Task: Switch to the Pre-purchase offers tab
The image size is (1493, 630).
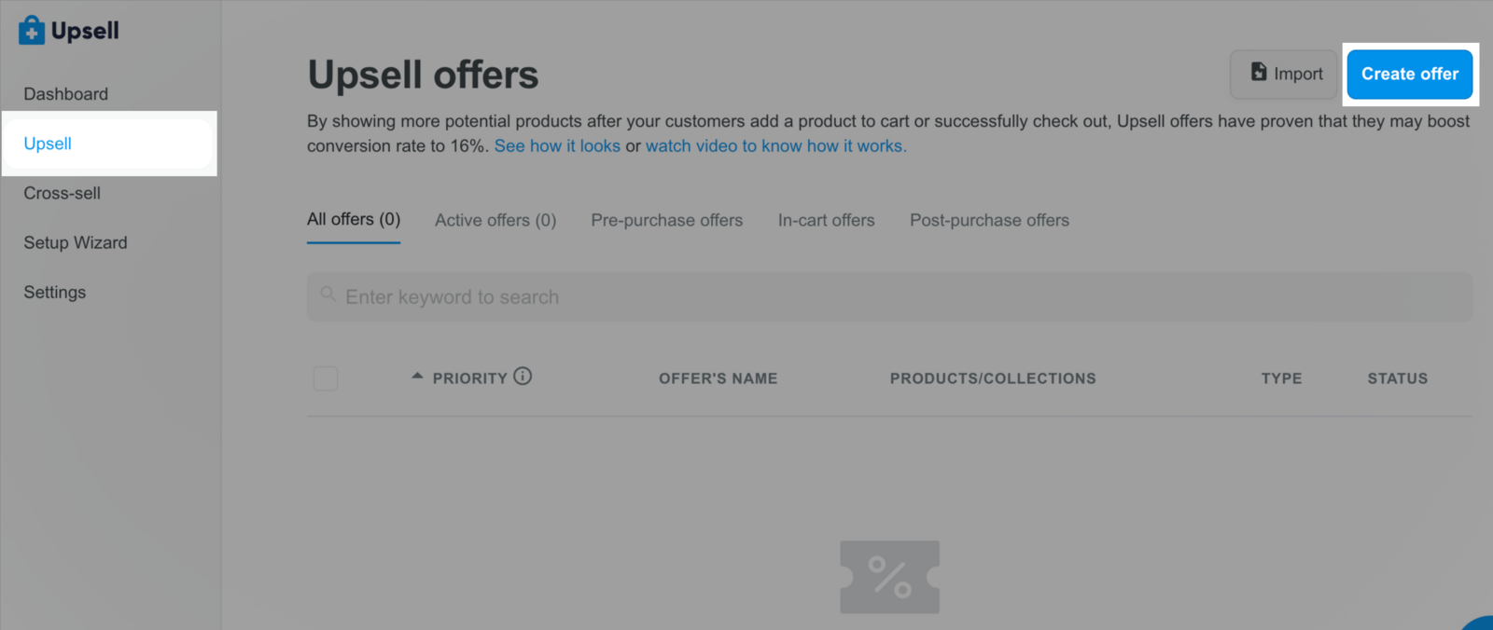Action: (x=666, y=220)
